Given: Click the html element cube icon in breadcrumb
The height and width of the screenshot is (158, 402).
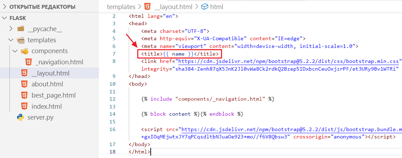Looking at the screenshot, I should (204, 7).
